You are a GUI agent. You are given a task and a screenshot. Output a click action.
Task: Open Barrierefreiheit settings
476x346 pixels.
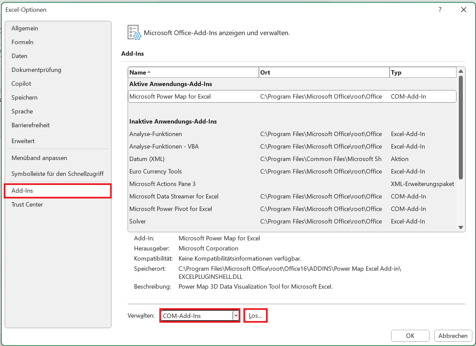point(58,125)
